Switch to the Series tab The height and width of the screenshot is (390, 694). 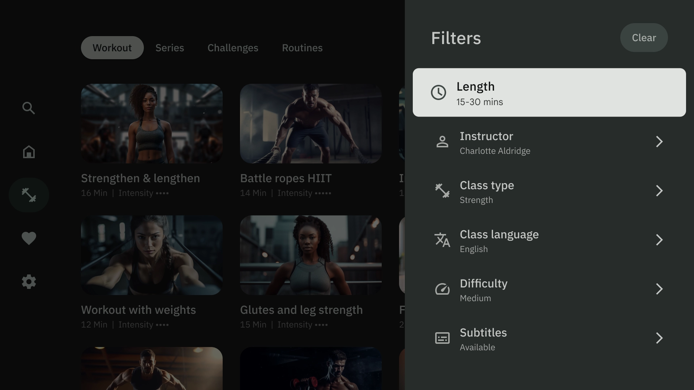pos(170,48)
